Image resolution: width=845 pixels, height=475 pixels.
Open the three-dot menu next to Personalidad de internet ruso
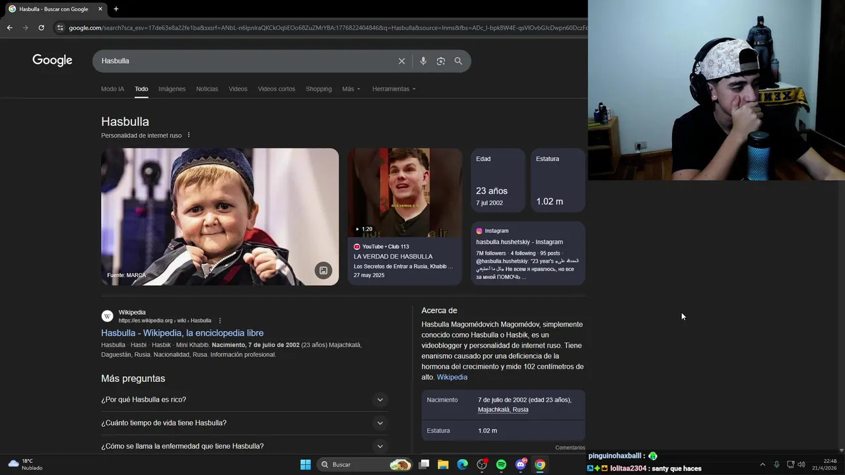click(x=188, y=135)
